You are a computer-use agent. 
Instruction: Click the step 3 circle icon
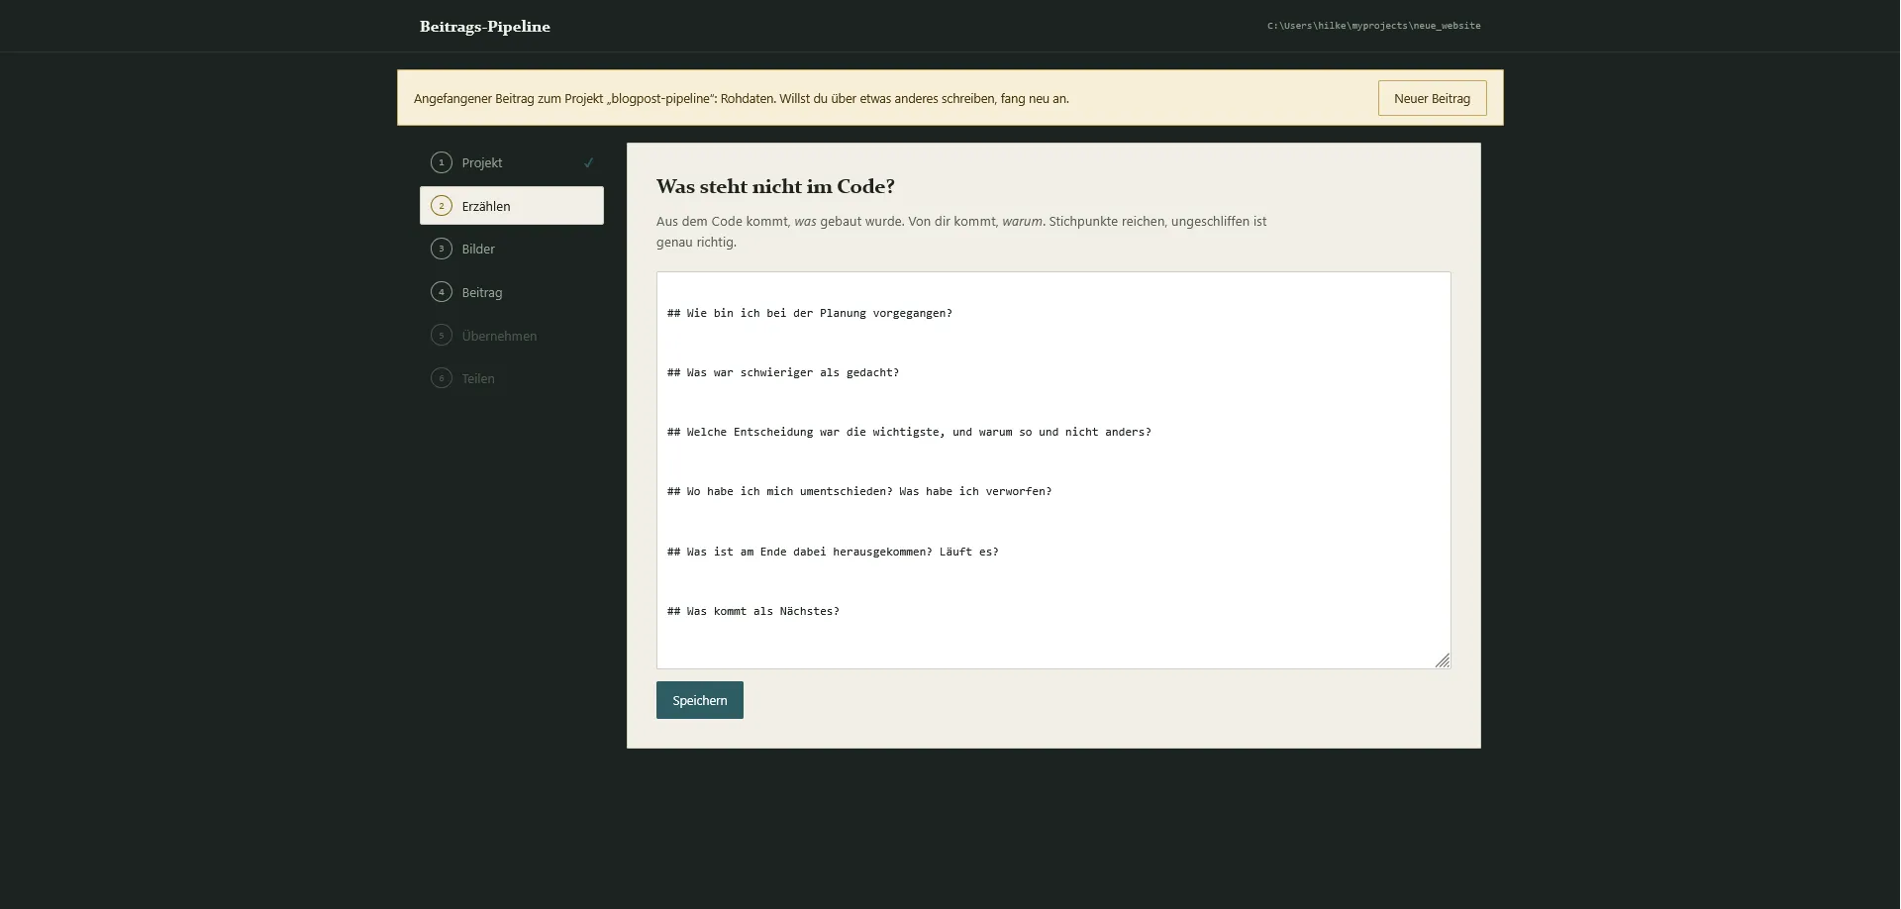tap(442, 249)
